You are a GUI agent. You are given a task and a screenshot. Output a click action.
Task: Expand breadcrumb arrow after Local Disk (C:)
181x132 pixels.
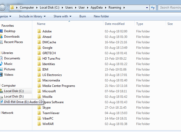[63, 8]
